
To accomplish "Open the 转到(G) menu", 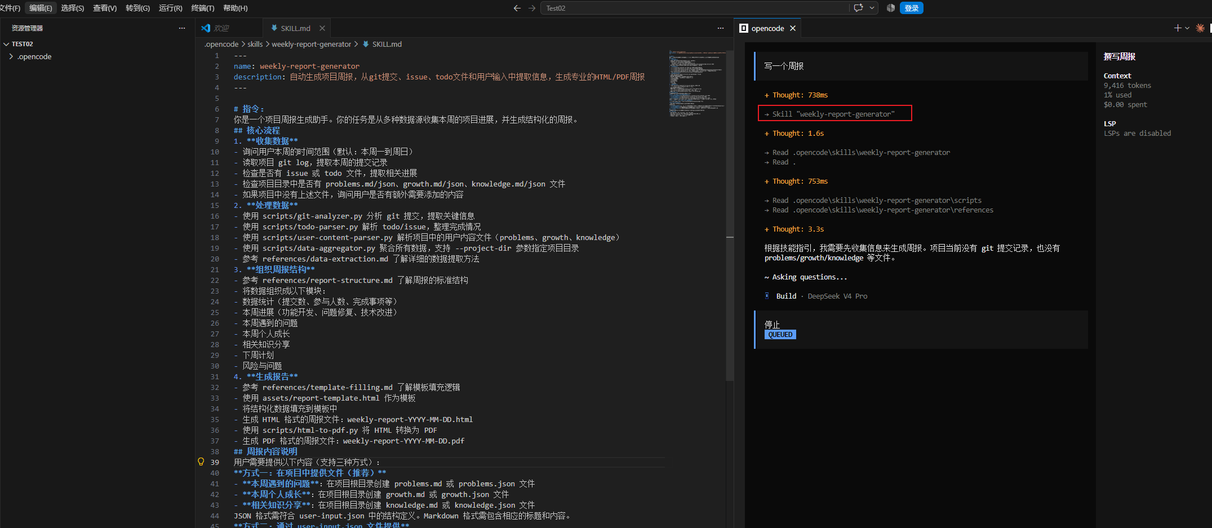I will coord(137,8).
